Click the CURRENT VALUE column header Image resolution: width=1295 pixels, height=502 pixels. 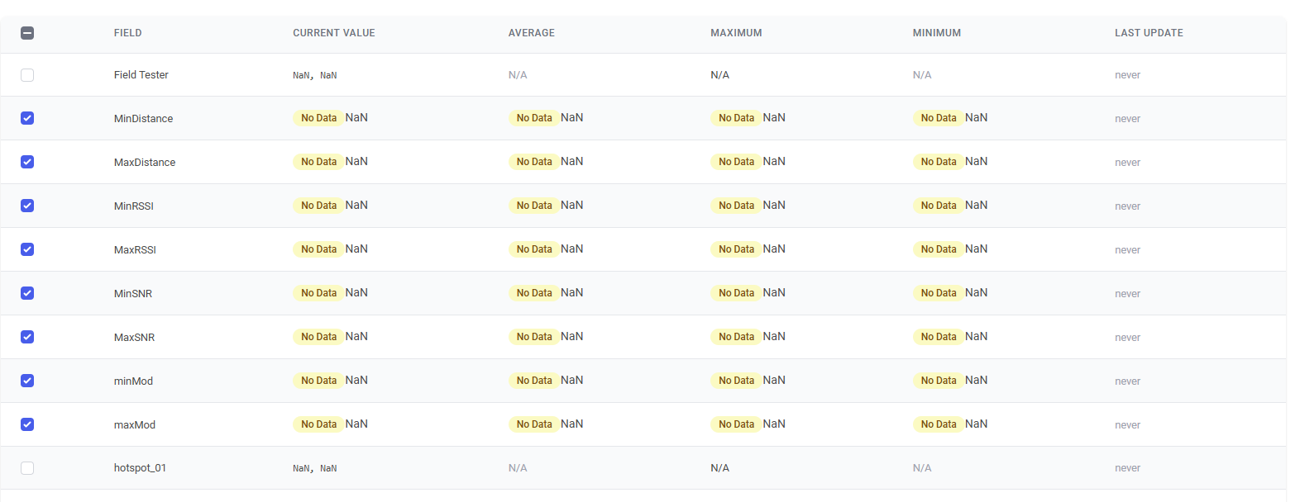tap(333, 33)
